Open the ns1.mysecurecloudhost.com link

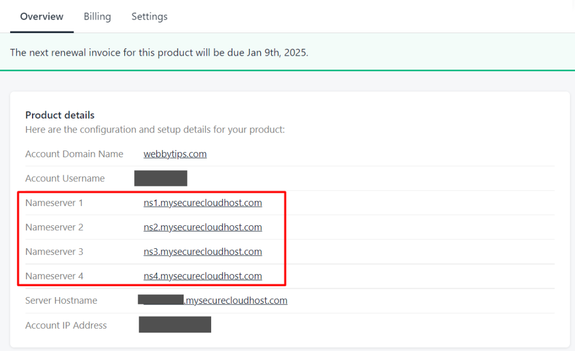pos(203,203)
